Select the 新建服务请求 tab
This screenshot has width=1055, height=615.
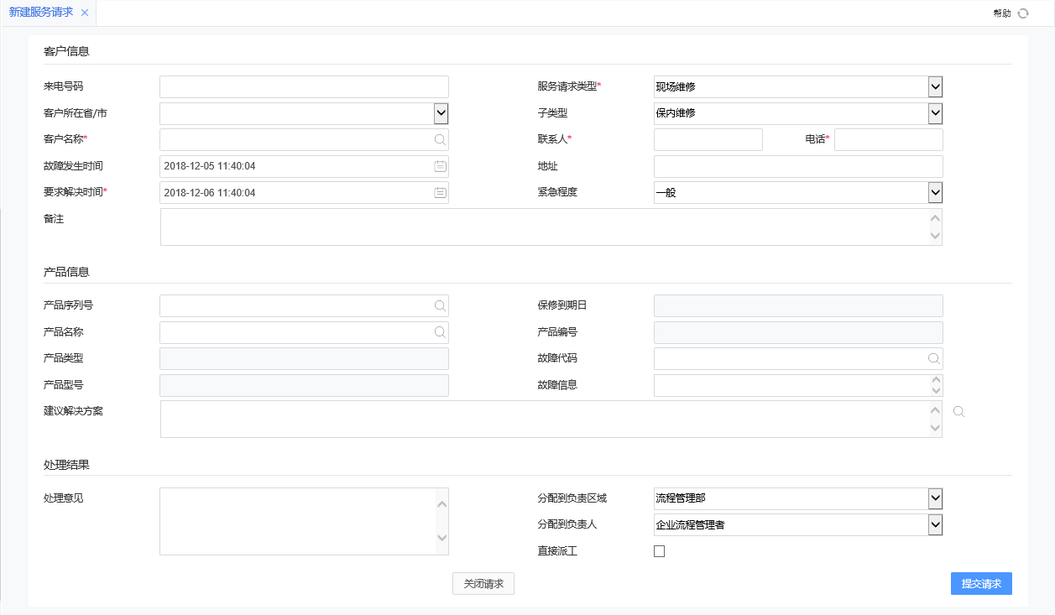click(40, 13)
